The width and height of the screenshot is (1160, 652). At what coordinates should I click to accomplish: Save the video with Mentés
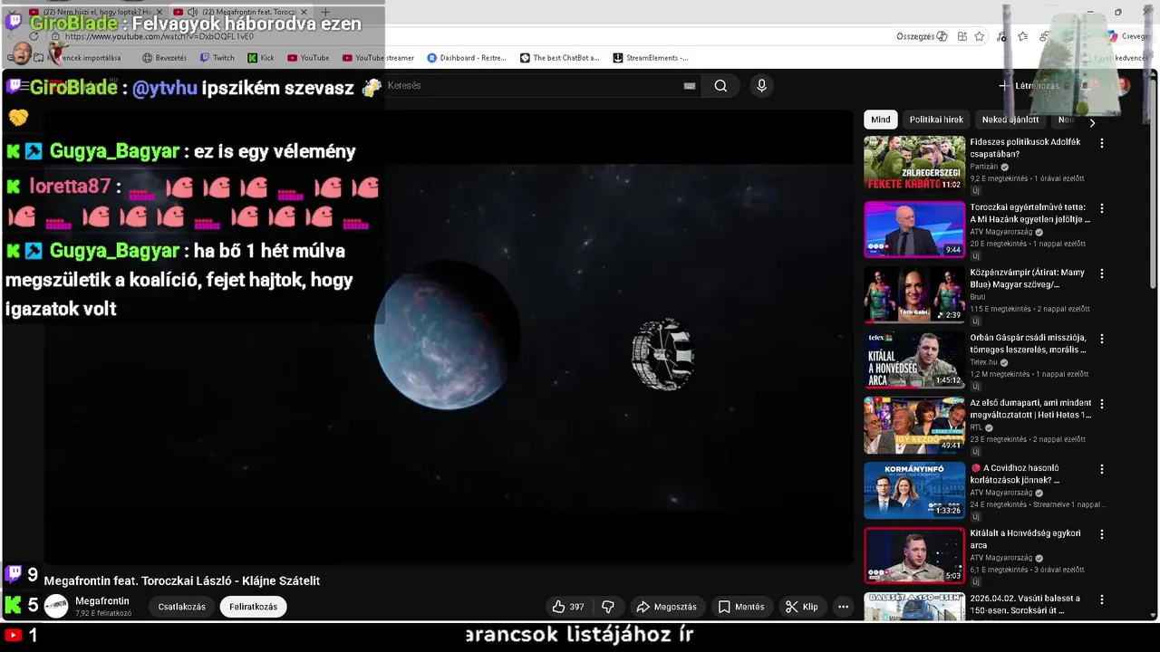point(741,607)
